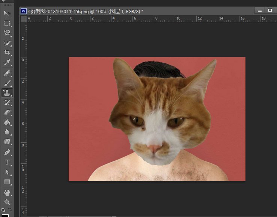The image size is (277, 217).
Task: Select the Paint Bucket tool
Action: coord(7,122)
